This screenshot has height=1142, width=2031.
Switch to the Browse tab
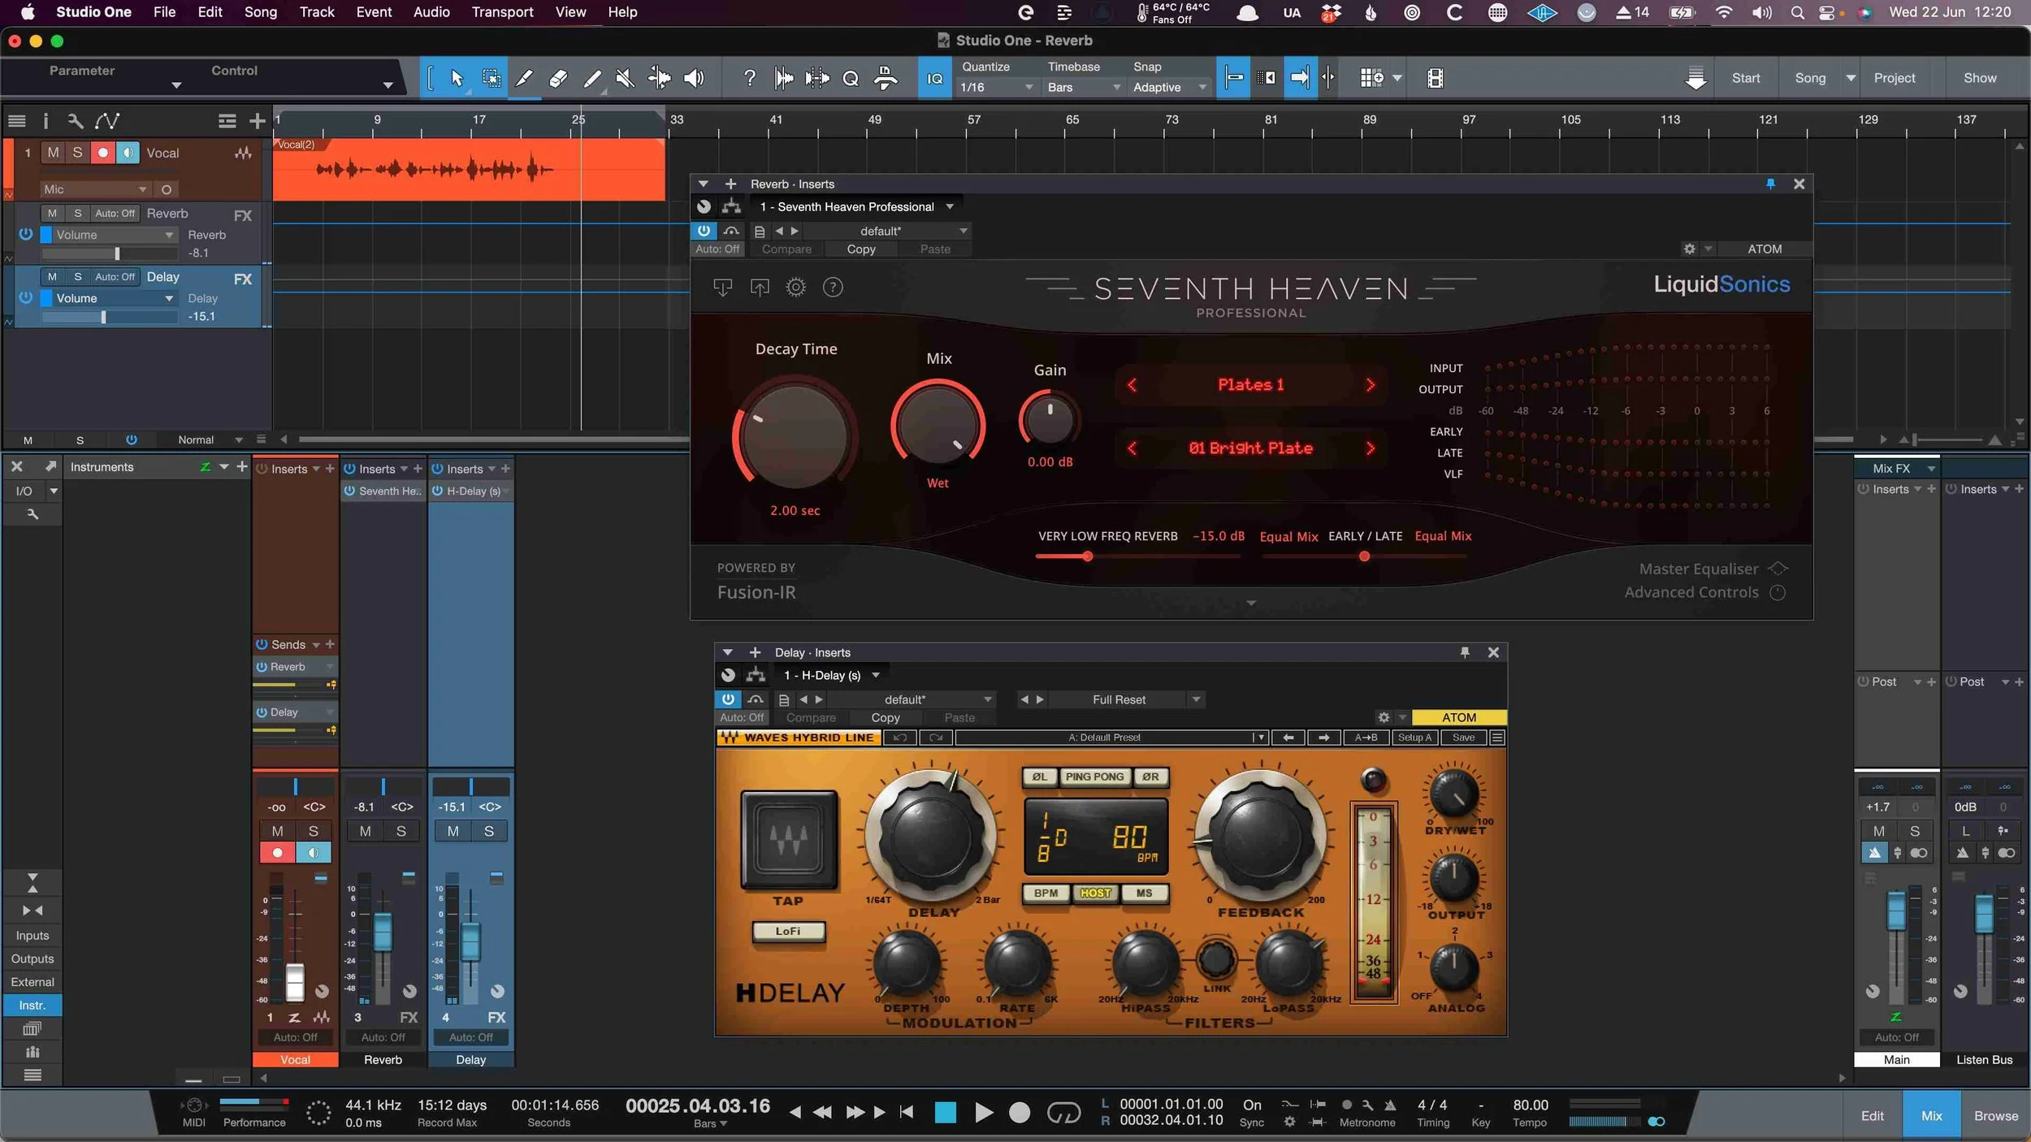[x=1995, y=1116]
